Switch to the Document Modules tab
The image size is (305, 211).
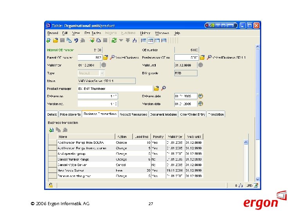pos(163,114)
